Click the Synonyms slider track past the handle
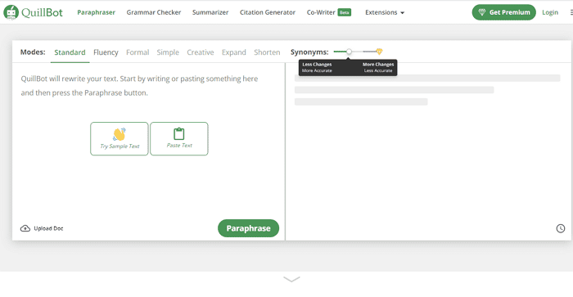 364,52
